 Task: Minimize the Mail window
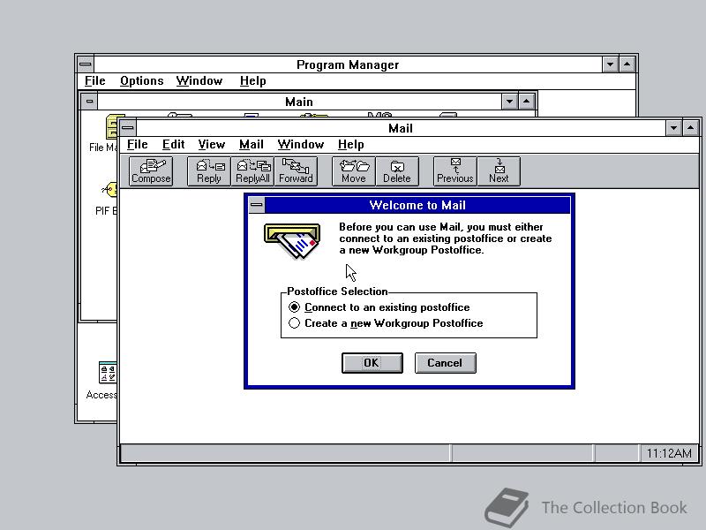pyautogui.click(x=673, y=128)
